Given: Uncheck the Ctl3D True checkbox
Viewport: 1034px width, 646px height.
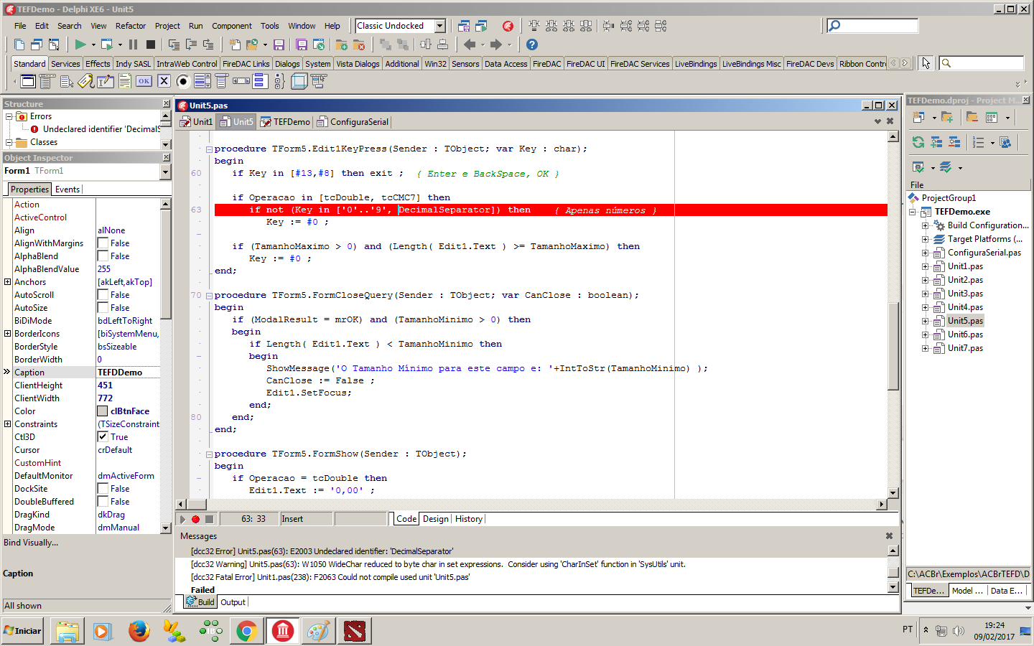Looking at the screenshot, I should click(x=103, y=437).
